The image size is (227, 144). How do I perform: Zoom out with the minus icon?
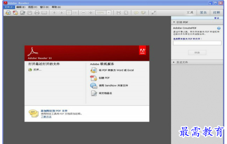[83, 12]
